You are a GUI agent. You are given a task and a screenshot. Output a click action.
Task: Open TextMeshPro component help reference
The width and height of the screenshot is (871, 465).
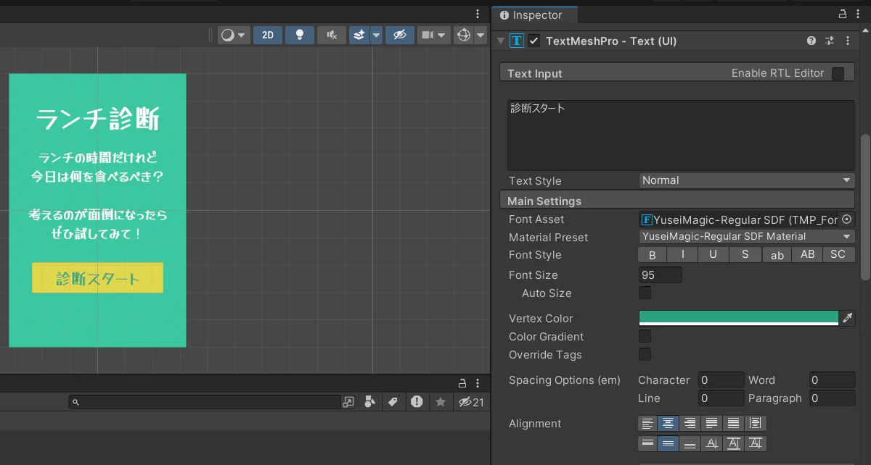(x=811, y=41)
